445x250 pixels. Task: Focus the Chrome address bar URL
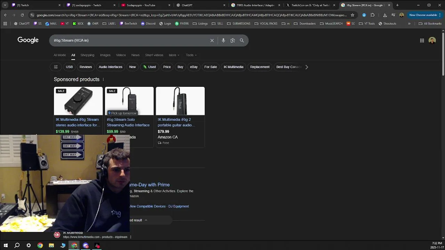coord(191,15)
